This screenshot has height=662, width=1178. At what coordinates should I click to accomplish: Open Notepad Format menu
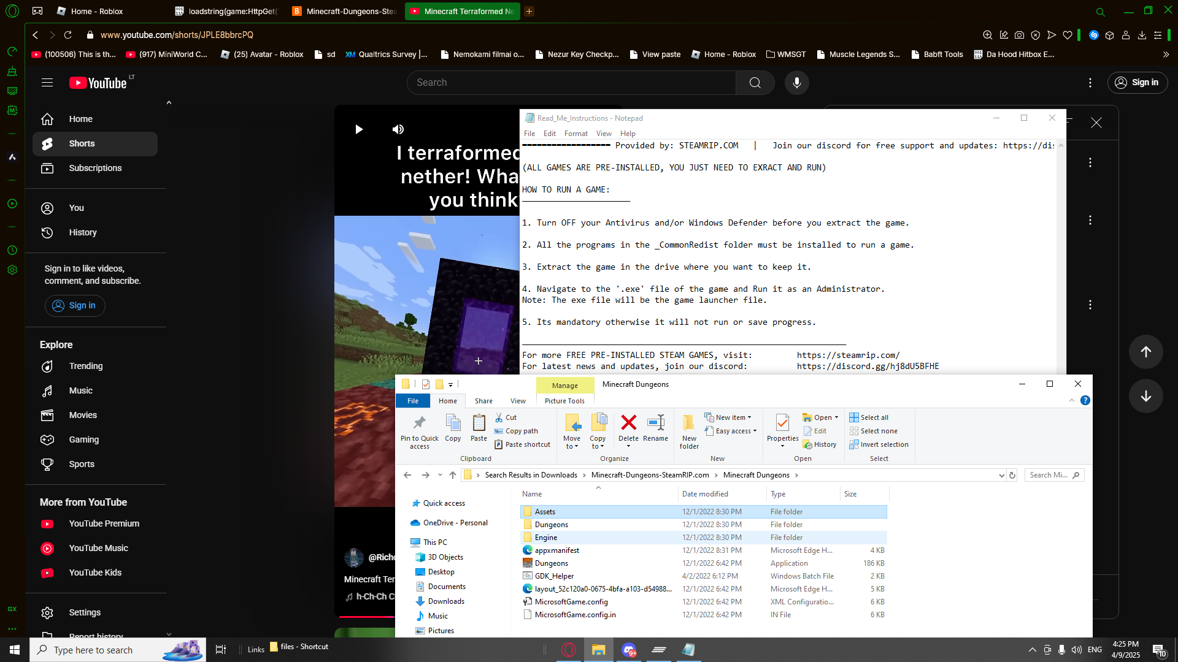click(x=576, y=134)
